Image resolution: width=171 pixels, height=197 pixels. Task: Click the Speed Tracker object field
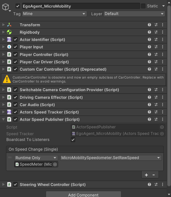118,134
